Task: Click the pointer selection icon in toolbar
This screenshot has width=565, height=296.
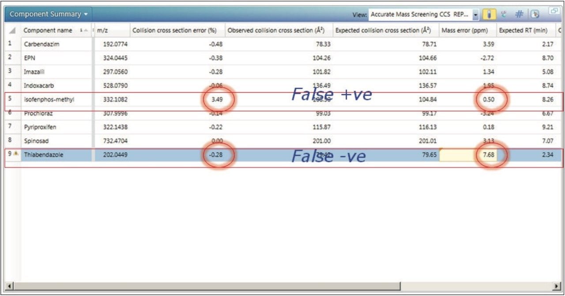Action: 535,15
